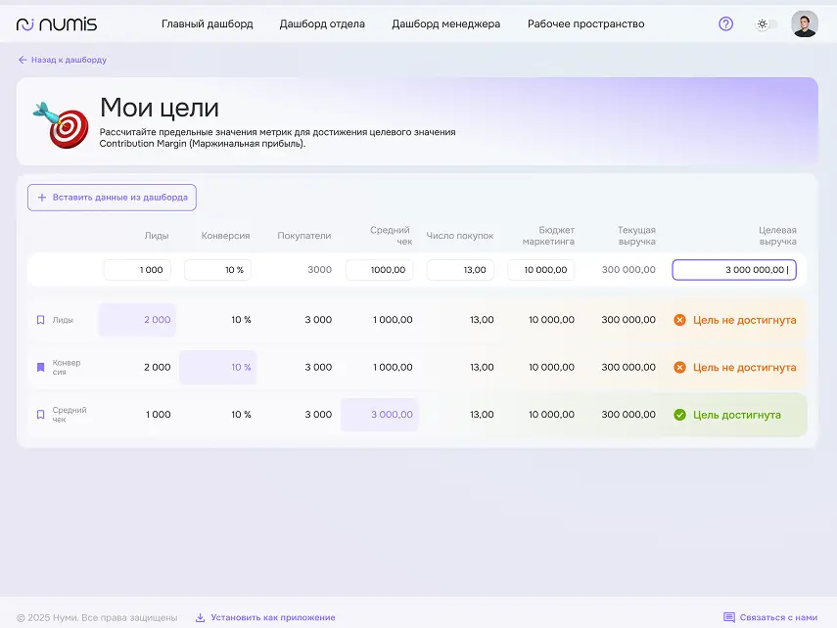Toggle the light/dark theme switch
The height and width of the screenshot is (628, 837).
click(x=766, y=24)
